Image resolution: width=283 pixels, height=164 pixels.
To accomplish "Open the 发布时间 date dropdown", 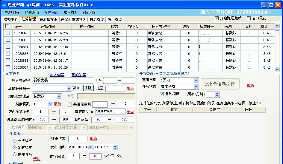I will click(90, 147).
